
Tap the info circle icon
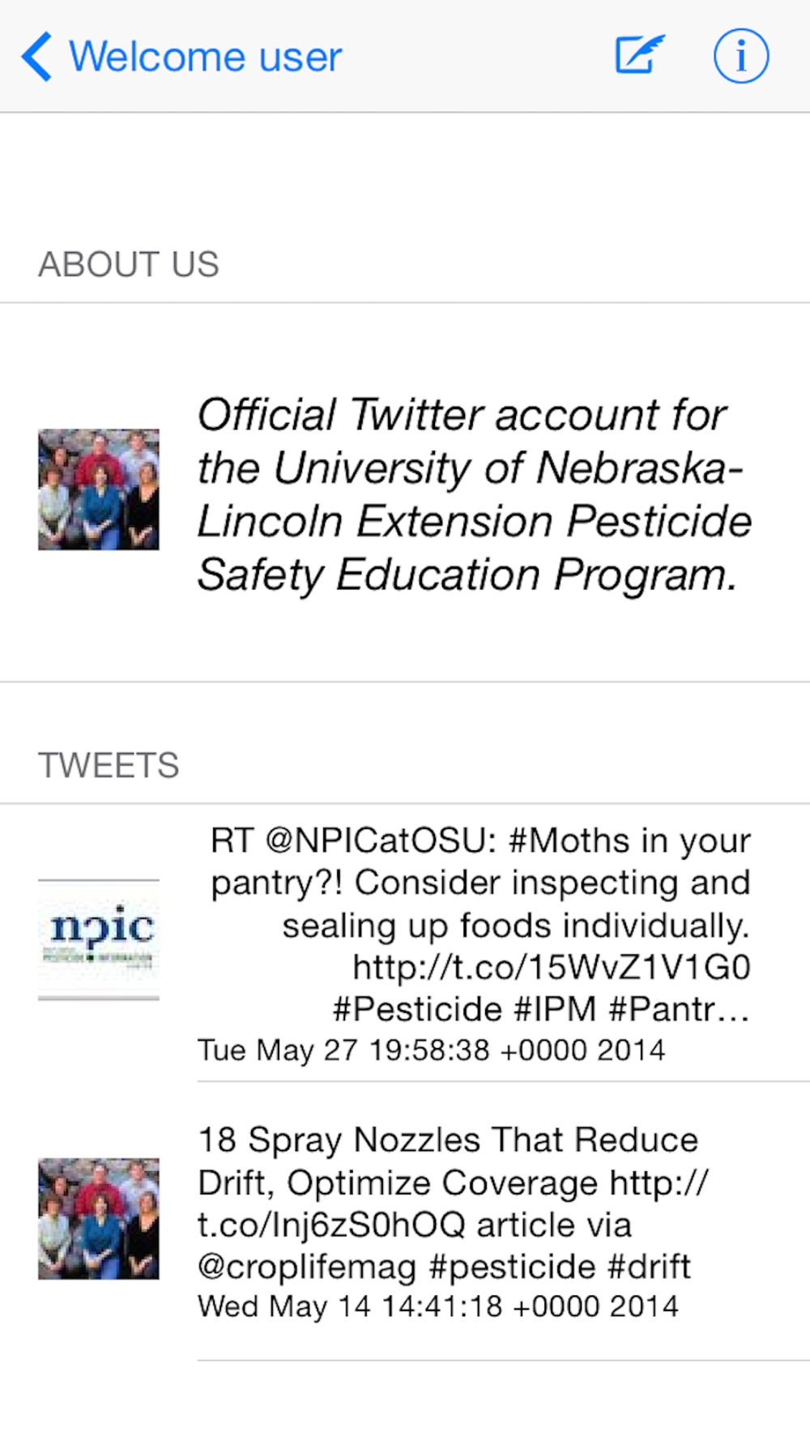click(740, 56)
